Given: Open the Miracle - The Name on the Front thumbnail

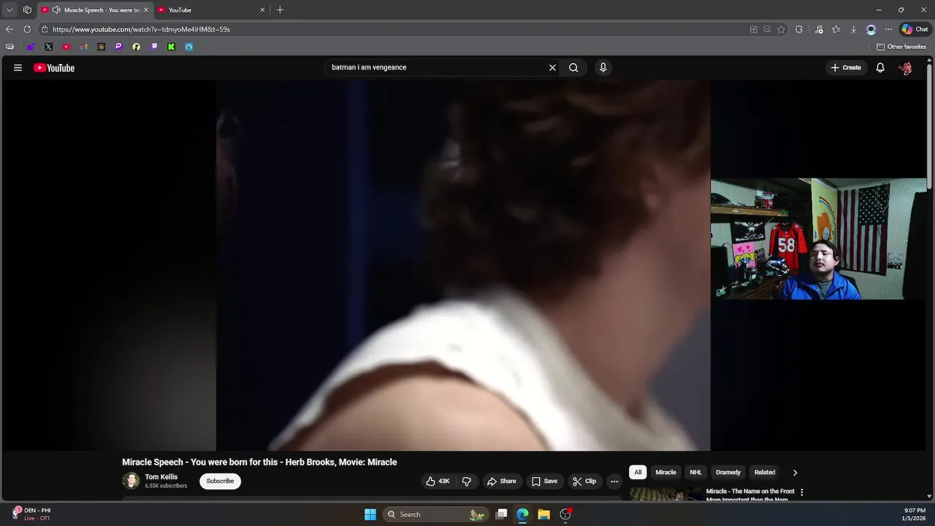Looking at the screenshot, I should click(665, 494).
